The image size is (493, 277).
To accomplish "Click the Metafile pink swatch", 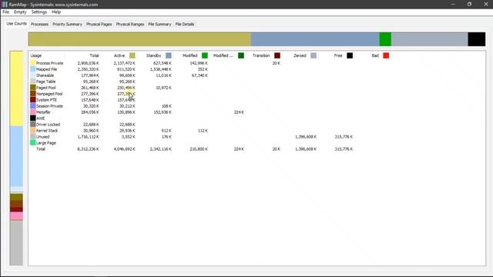I will pos(33,112).
